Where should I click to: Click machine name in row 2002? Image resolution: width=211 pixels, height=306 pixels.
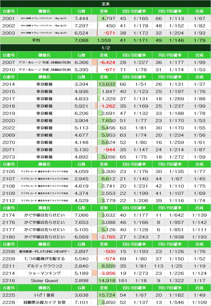pyautogui.click(x=44, y=26)
